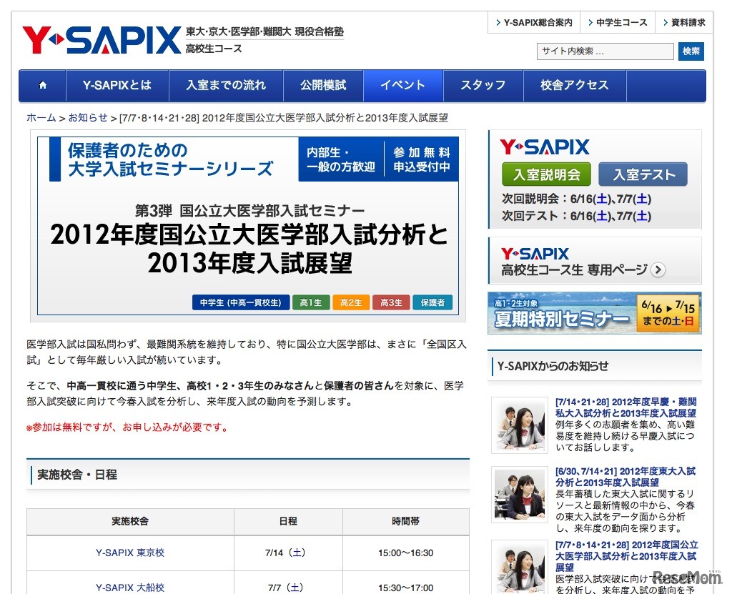The width and height of the screenshot is (732, 594).
Task: Follow the ホーム breadcrumb link
Action: [41, 118]
